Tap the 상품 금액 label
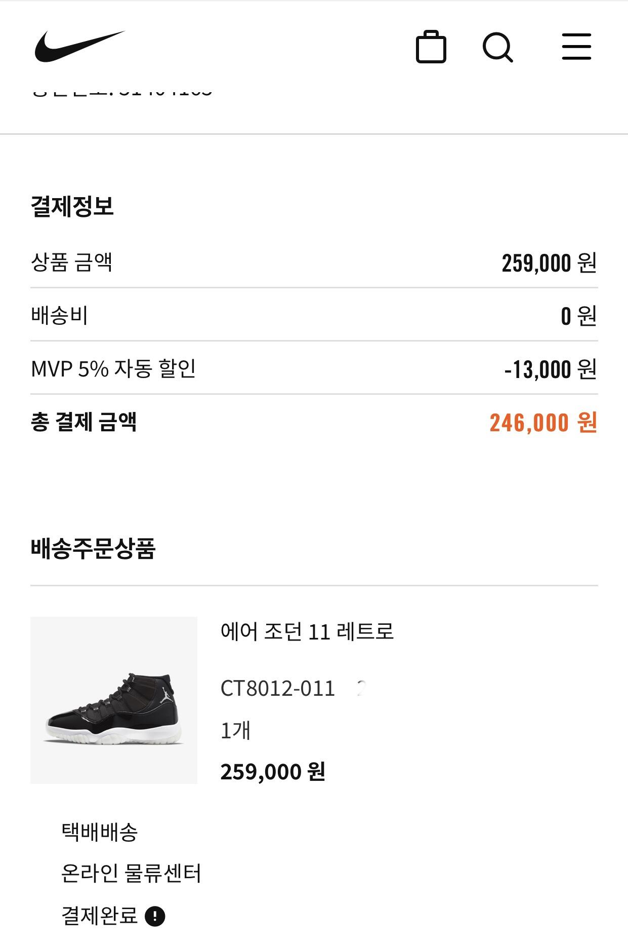Image resolution: width=628 pixels, height=940 pixels. [71, 262]
